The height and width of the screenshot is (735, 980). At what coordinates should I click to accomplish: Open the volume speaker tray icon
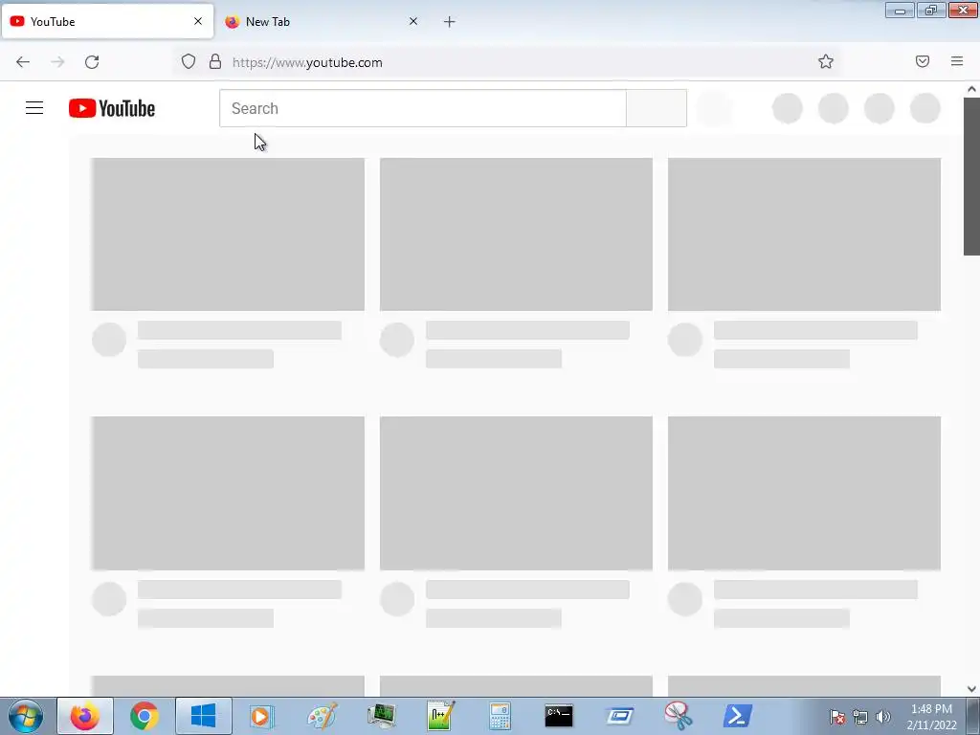[x=883, y=717]
